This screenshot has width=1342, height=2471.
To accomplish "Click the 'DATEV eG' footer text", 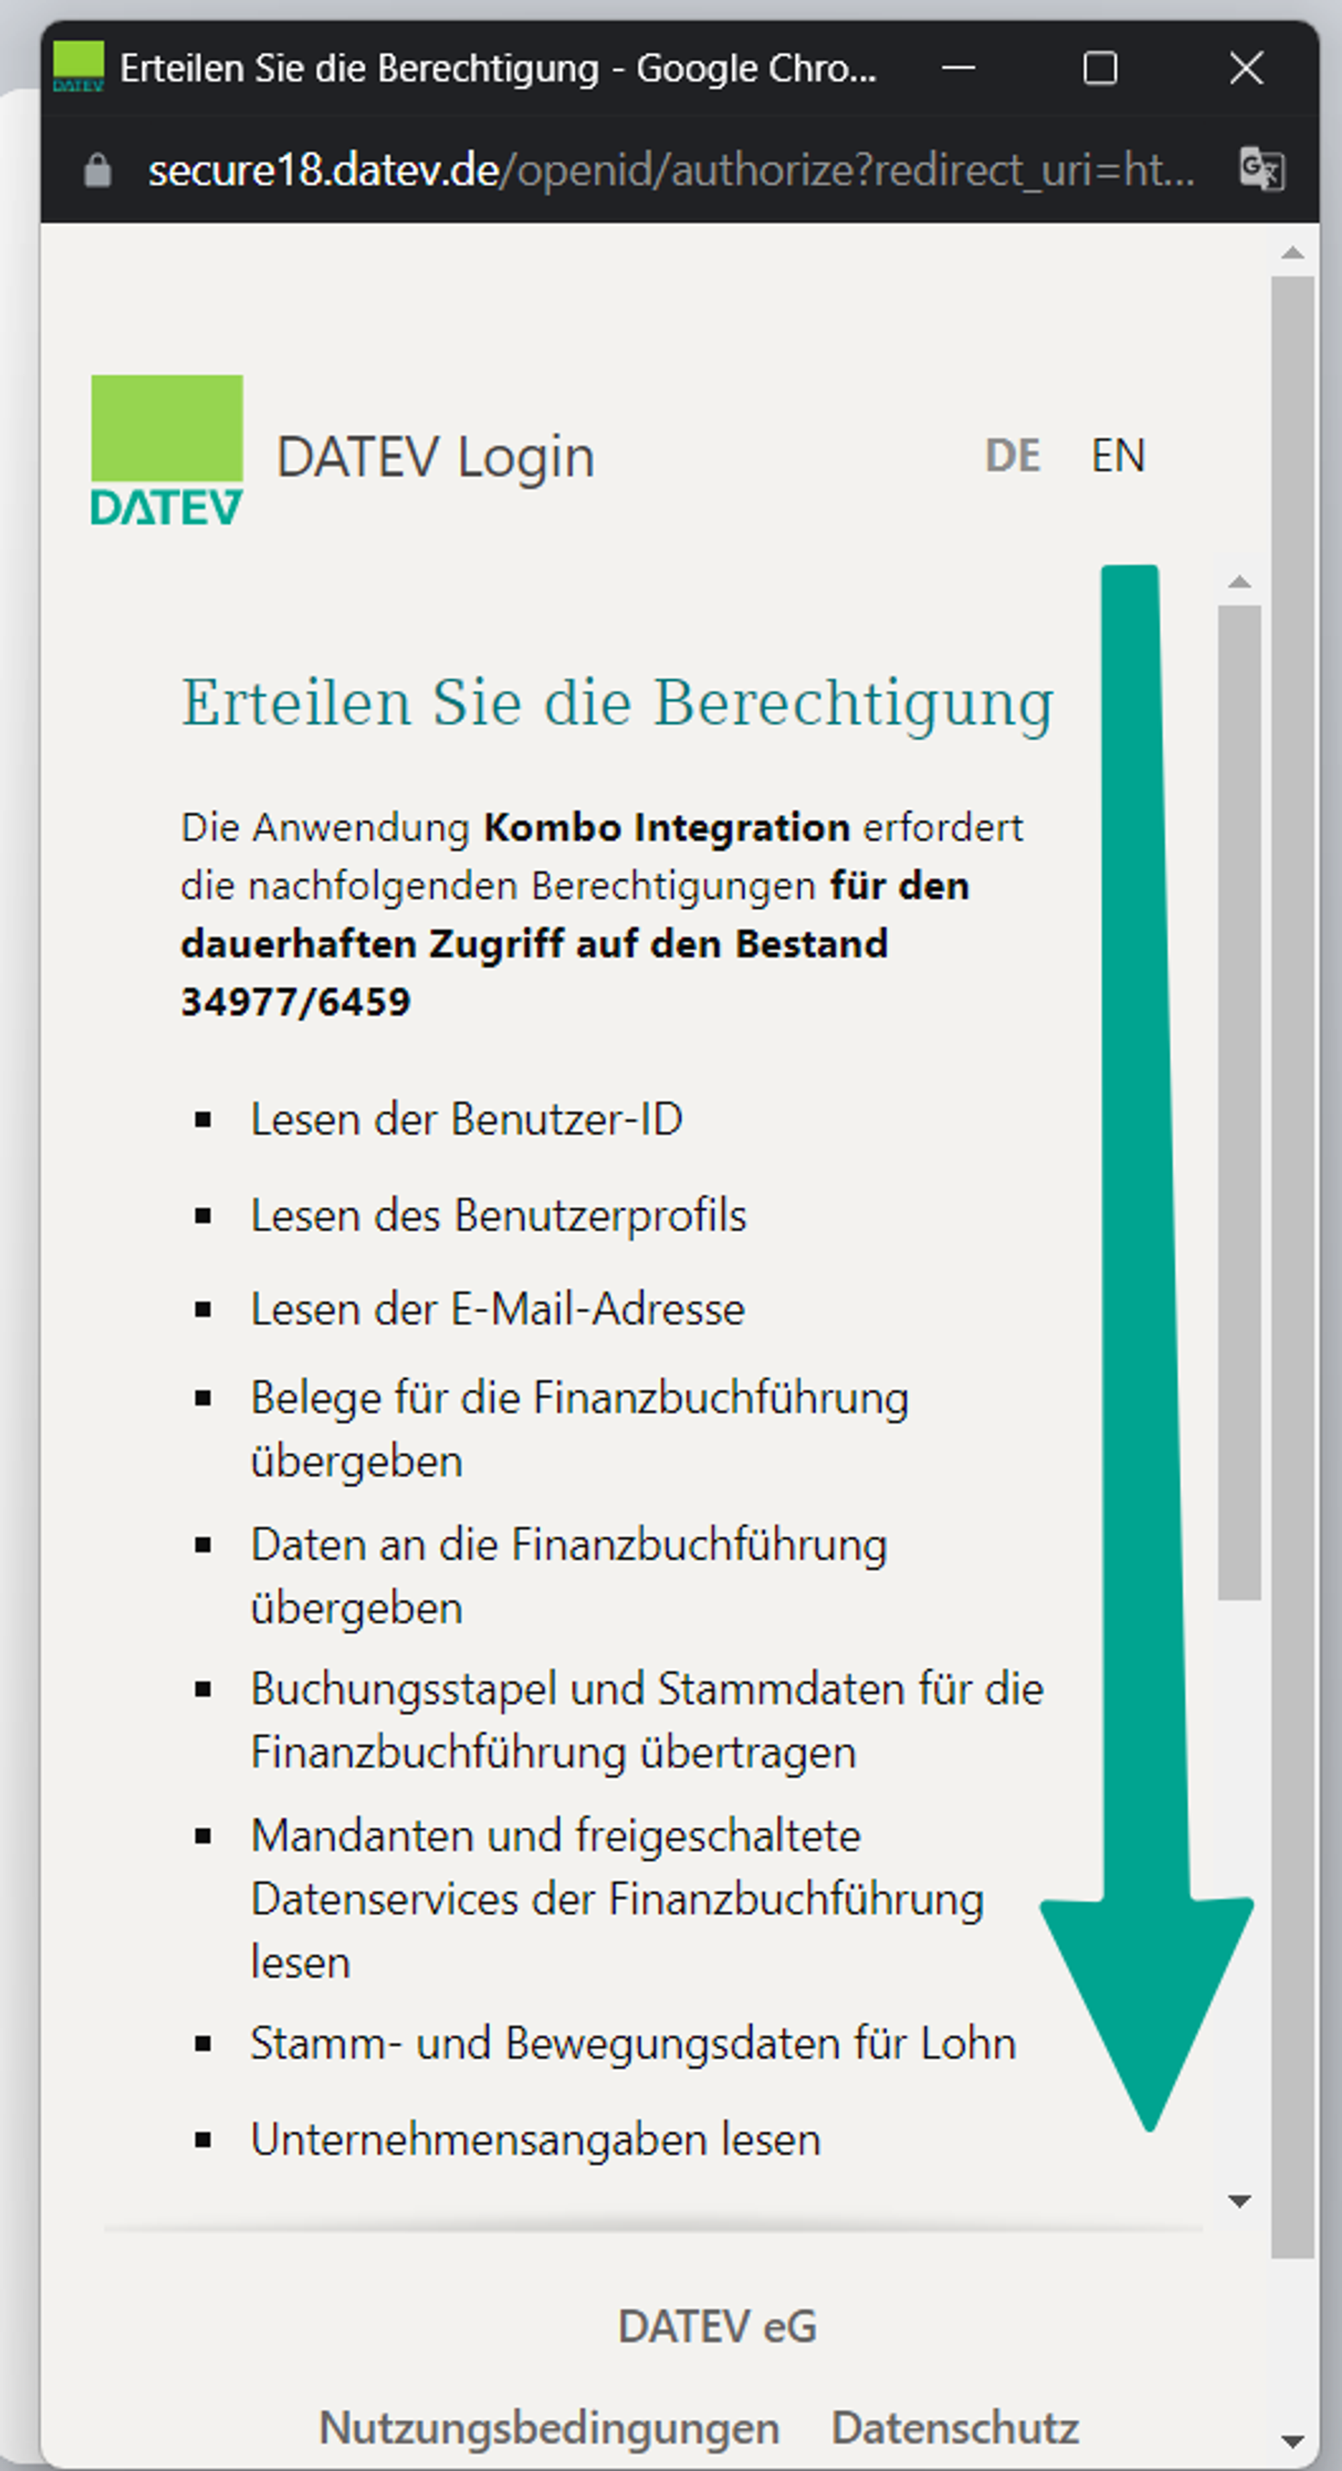I will click(x=717, y=2327).
